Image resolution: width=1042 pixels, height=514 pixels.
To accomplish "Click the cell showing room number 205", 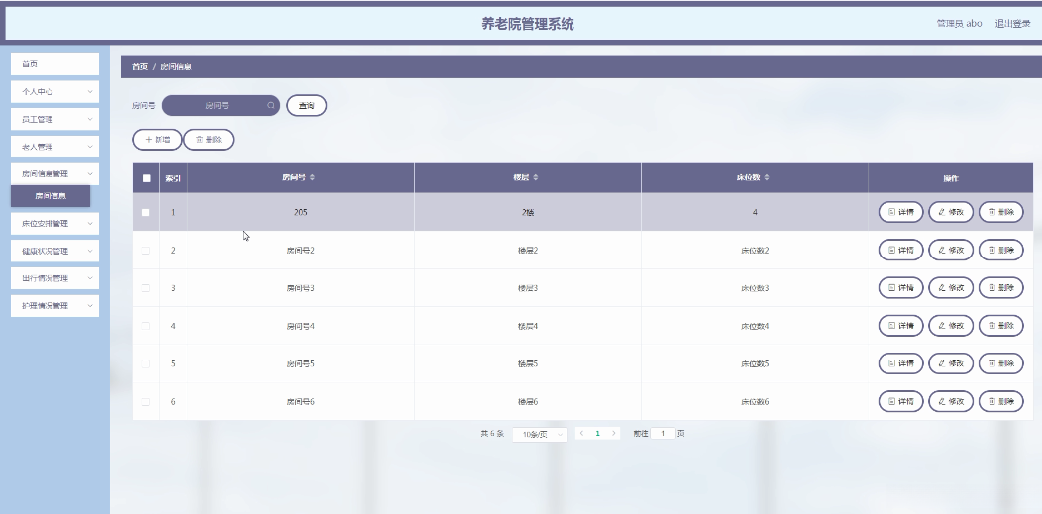I will [x=301, y=213].
